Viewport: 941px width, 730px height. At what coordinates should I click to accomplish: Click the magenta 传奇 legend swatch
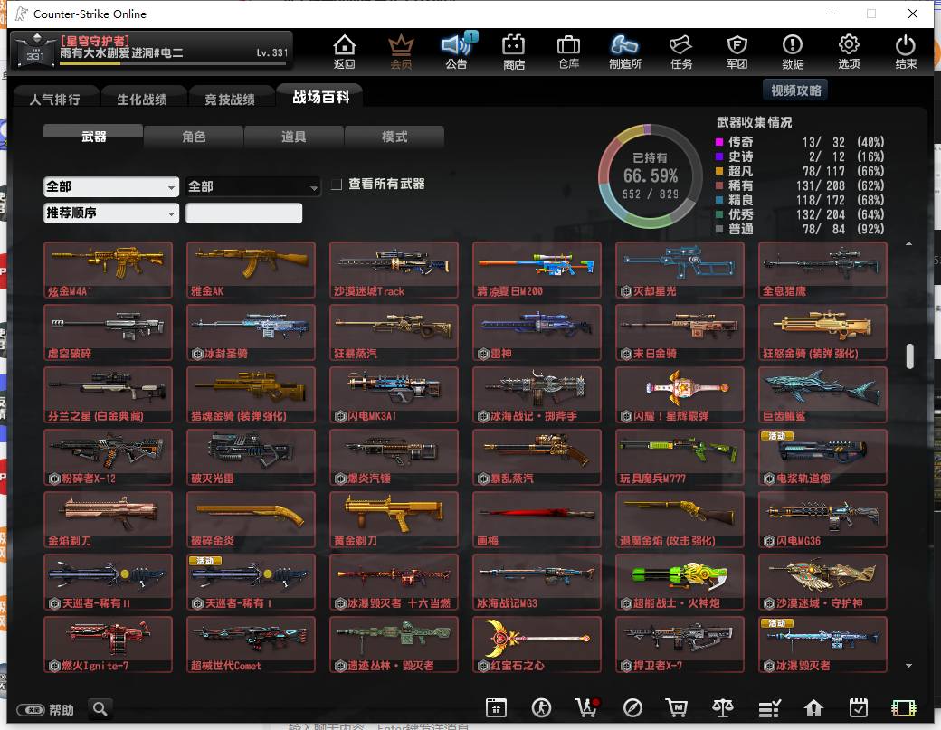(719, 142)
